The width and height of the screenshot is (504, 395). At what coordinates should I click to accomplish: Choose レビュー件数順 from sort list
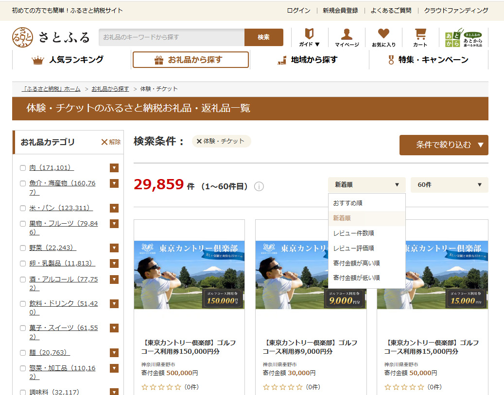pos(353,233)
